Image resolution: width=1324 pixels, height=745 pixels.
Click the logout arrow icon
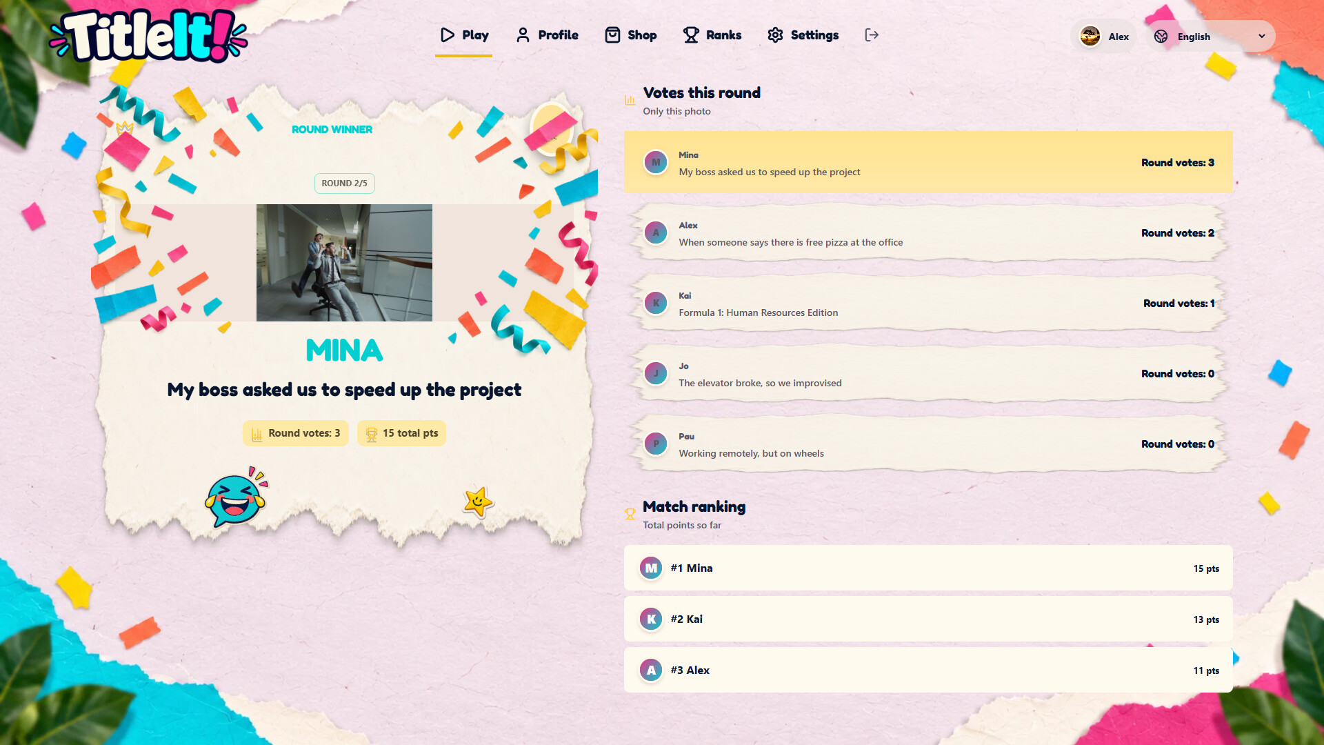tap(872, 35)
